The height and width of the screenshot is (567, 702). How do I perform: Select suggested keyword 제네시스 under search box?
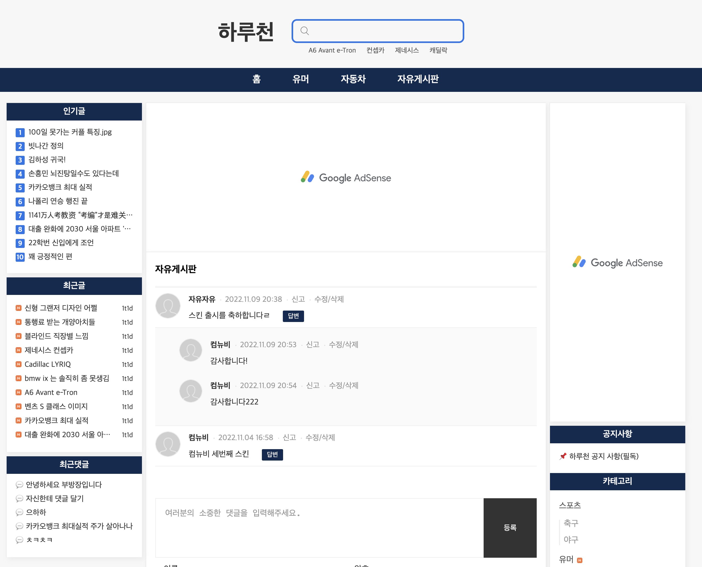(407, 50)
